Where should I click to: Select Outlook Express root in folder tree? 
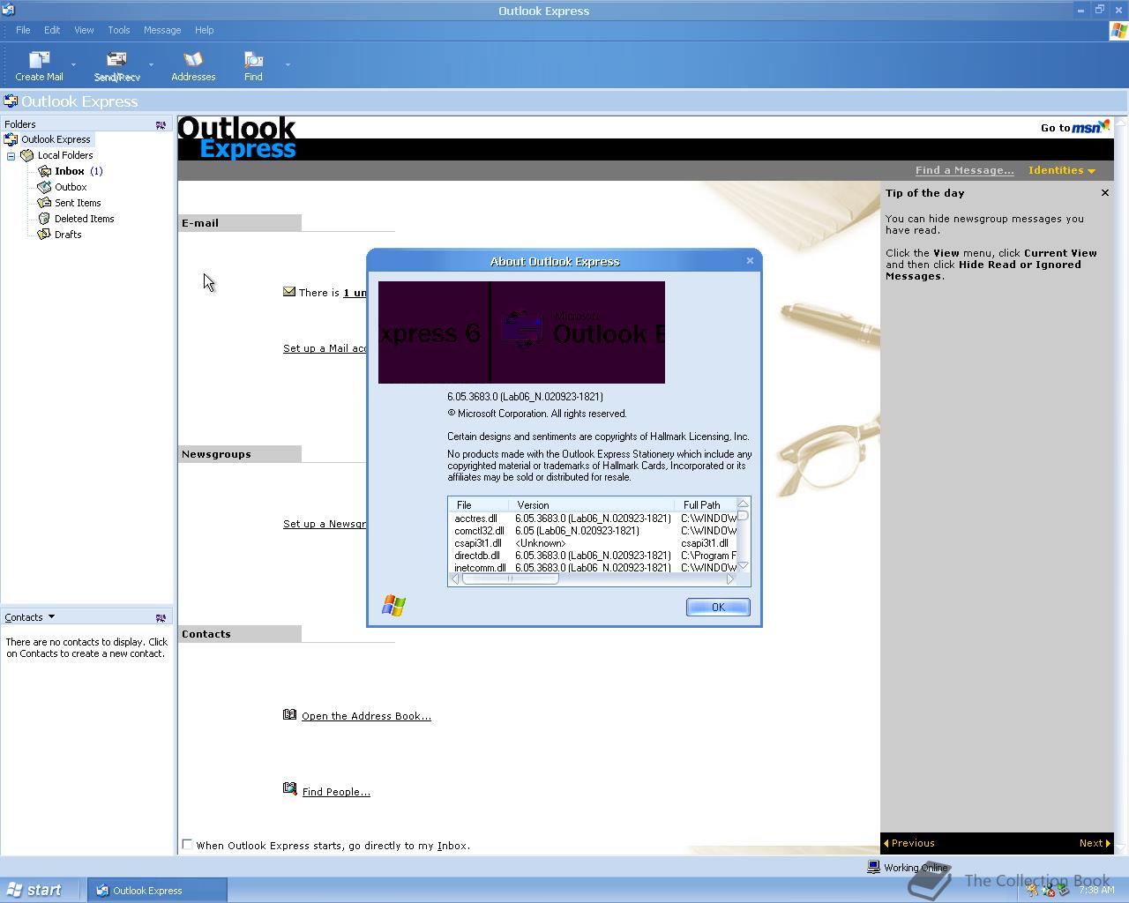[x=56, y=139]
